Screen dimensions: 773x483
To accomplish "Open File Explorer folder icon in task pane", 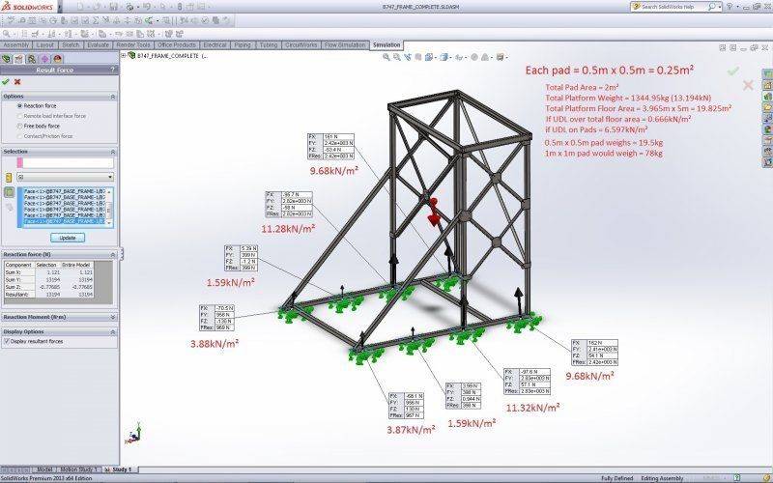I will 767,107.
